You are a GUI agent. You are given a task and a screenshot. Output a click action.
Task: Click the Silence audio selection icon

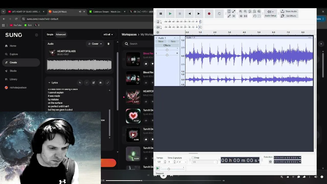pos(246,16)
